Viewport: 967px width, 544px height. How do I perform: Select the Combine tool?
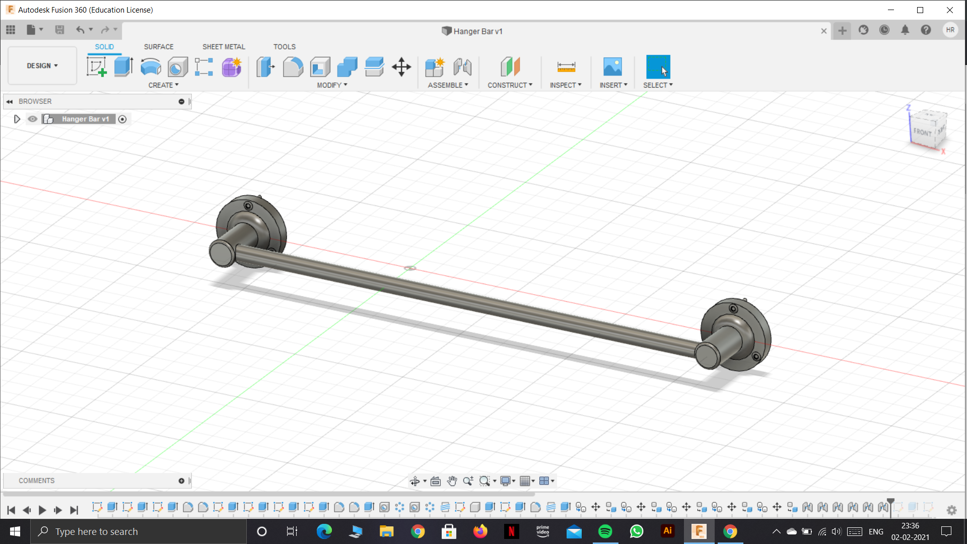(x=347, y=66)
